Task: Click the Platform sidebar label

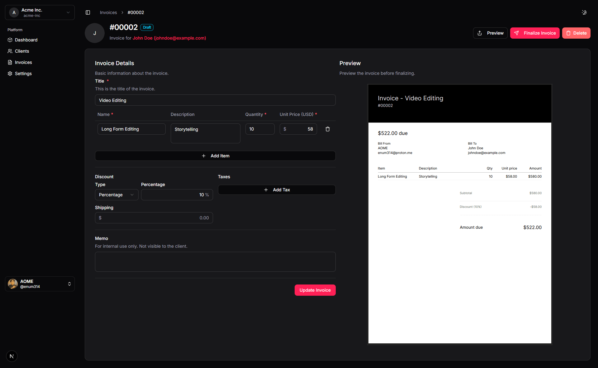Action: click(x=15, y=30)
